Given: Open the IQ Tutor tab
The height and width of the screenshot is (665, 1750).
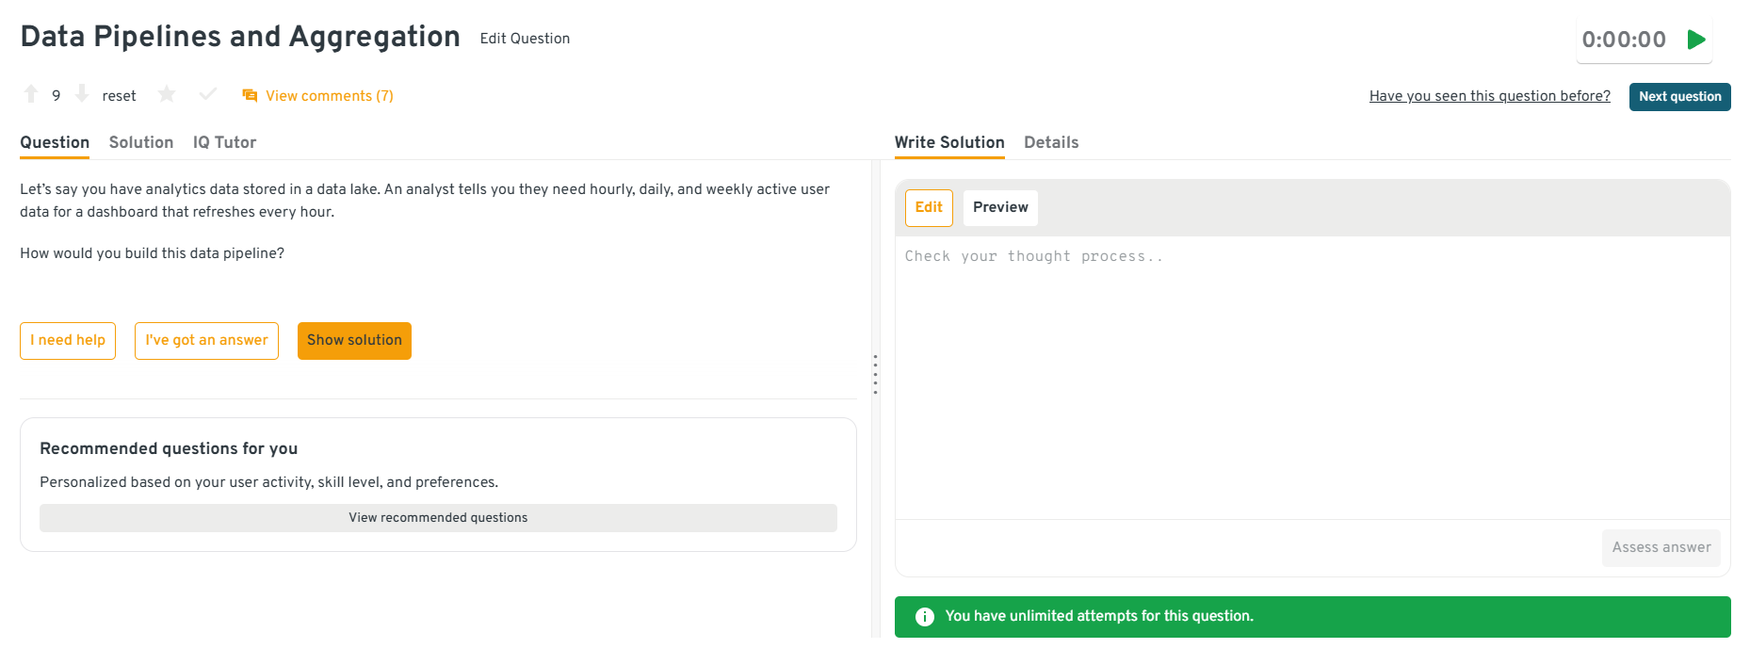Looking at the screenshot, I should pos(224,142).
